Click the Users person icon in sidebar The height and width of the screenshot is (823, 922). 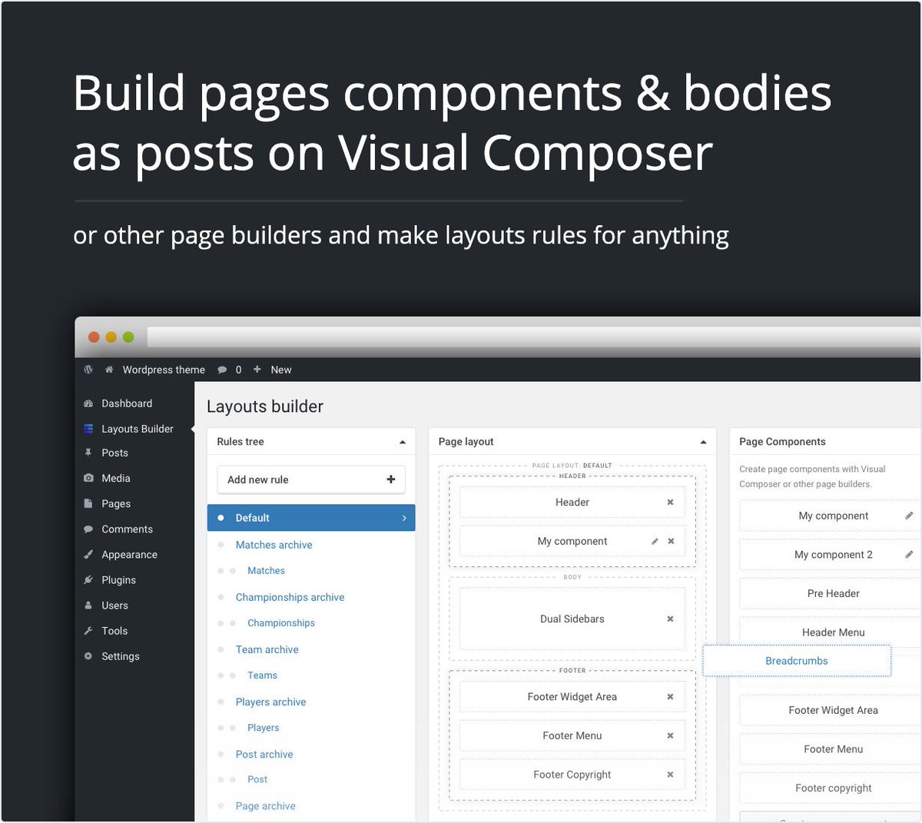[x=88, y=606]
